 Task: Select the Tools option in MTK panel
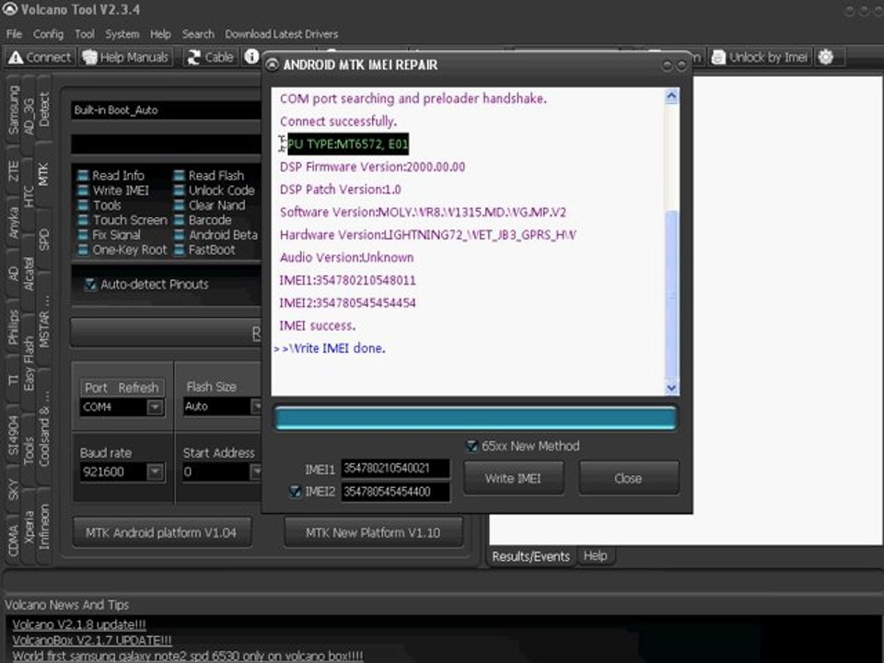pyautogui.click(x=99, y=205)
